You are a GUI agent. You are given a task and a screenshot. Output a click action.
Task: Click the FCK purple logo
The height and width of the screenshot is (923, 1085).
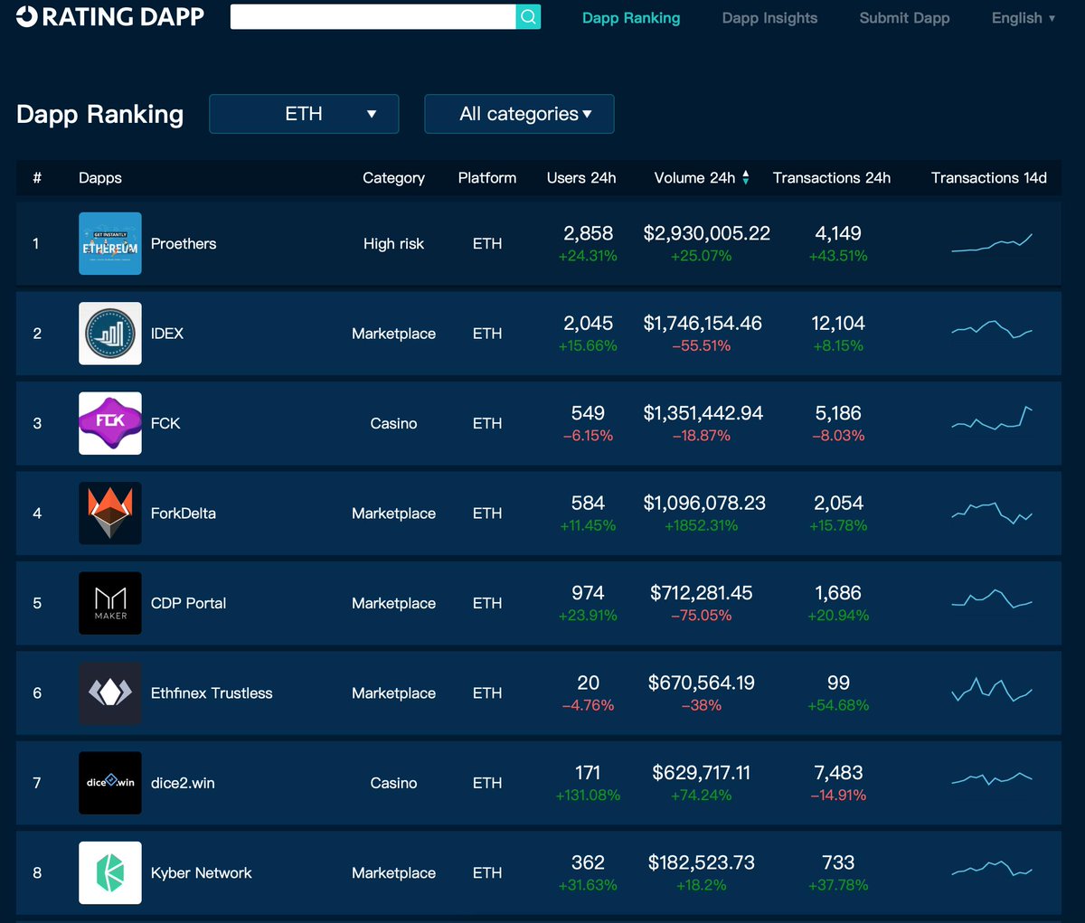click(x=110, y=423)
